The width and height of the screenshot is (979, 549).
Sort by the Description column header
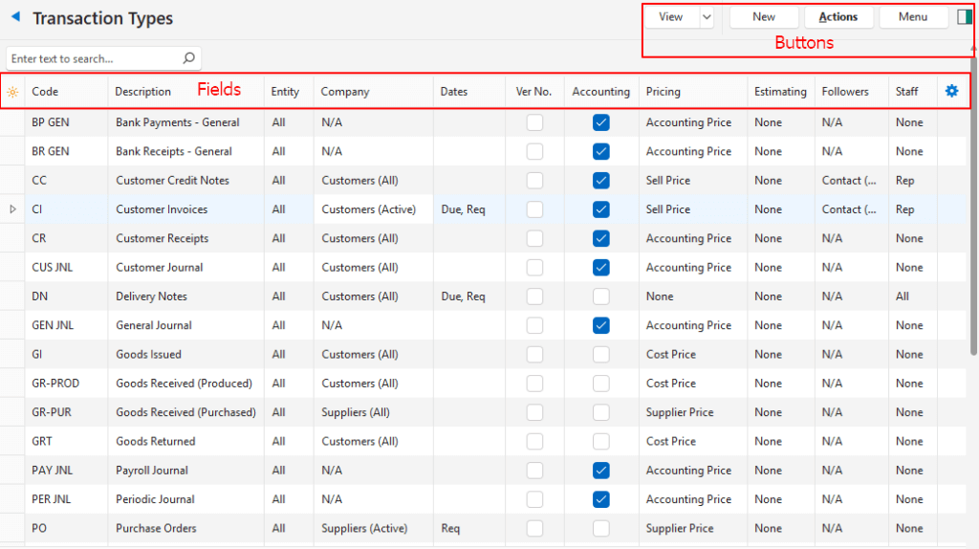[143, 92]
